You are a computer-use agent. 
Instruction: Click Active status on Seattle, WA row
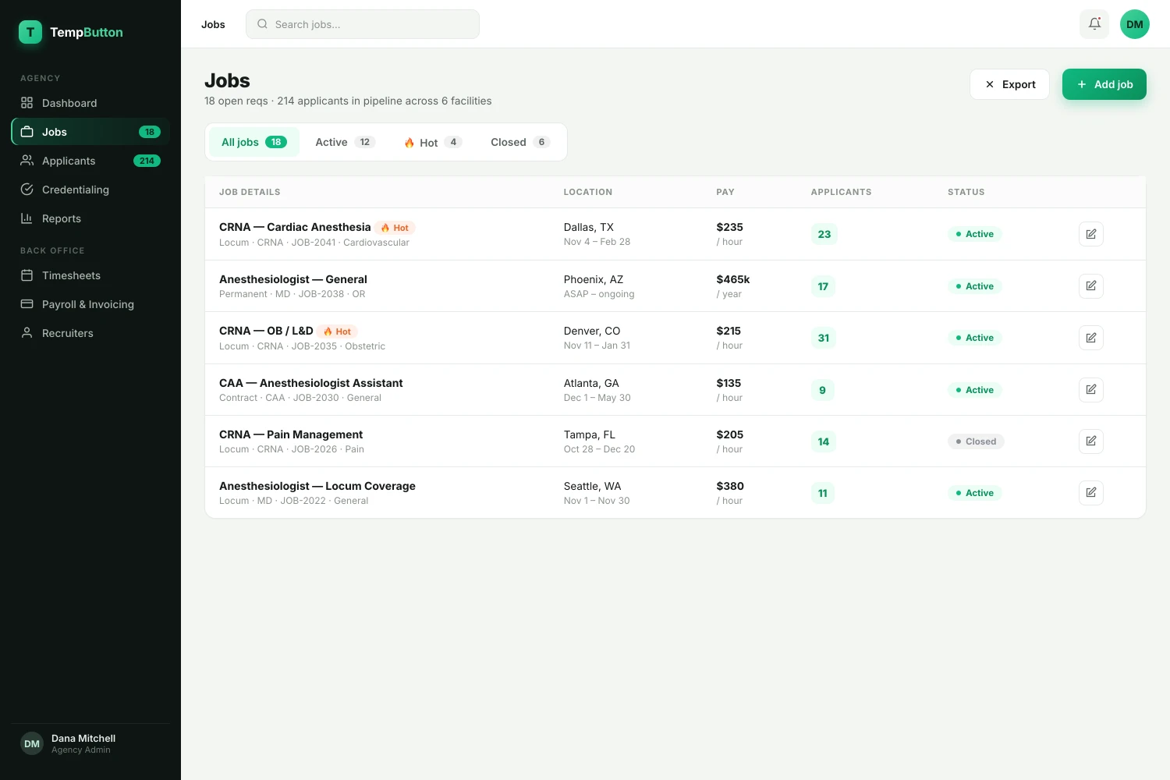click(x=975, y=493)
